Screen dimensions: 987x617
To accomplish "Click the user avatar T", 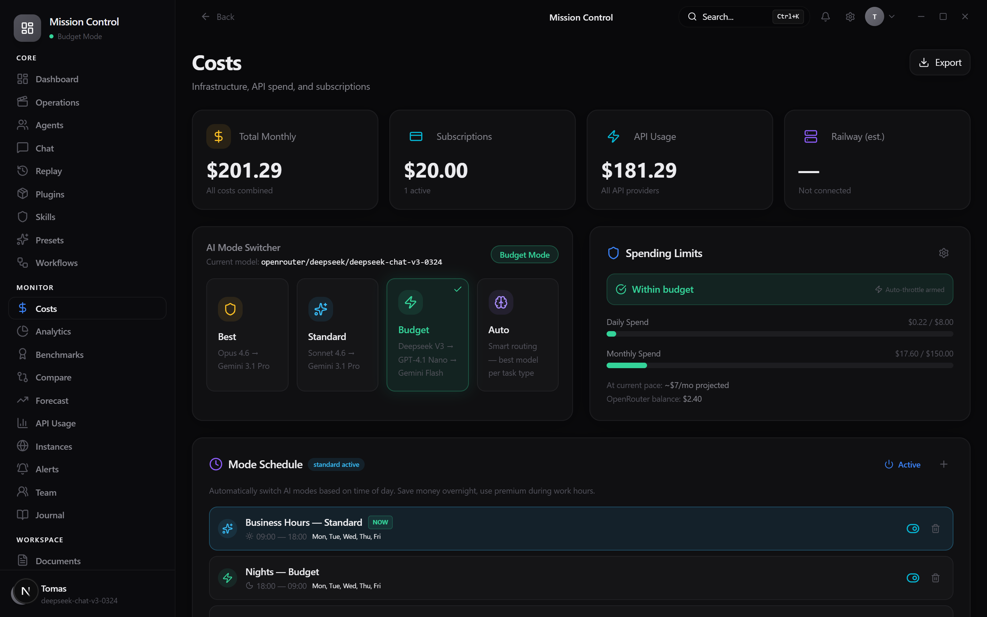I will (874, 17).
